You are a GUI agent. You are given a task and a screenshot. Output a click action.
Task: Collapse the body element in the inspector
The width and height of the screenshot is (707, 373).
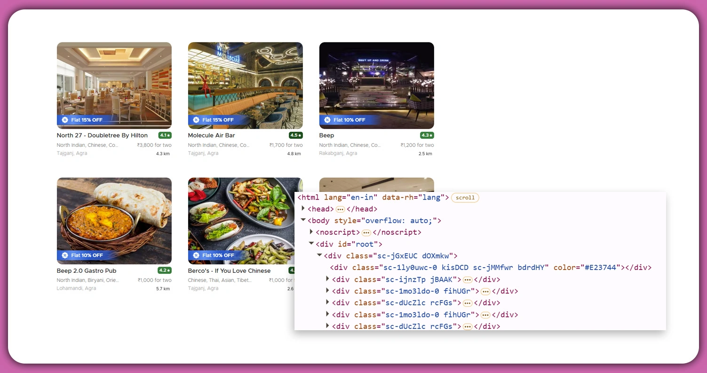coord(303,220)
